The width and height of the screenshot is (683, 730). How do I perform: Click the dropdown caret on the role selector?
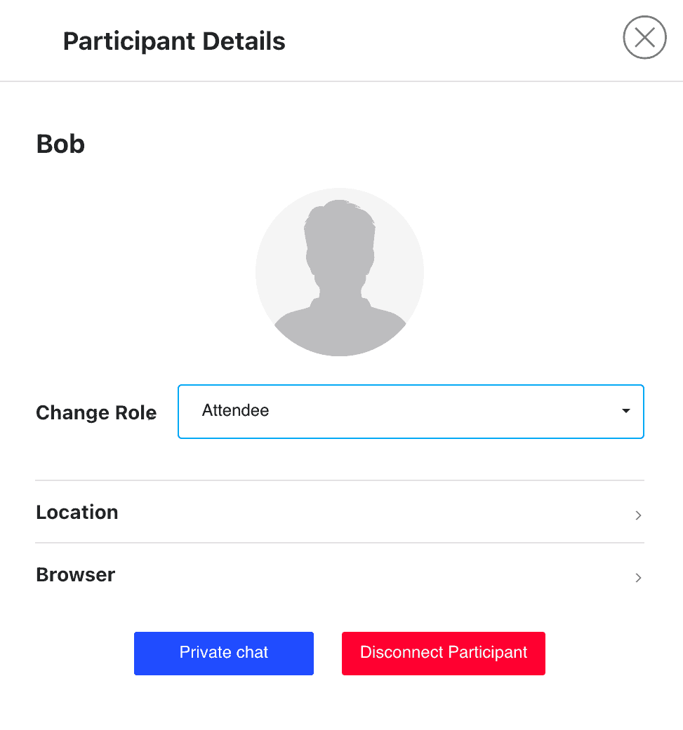click(625, 412)
